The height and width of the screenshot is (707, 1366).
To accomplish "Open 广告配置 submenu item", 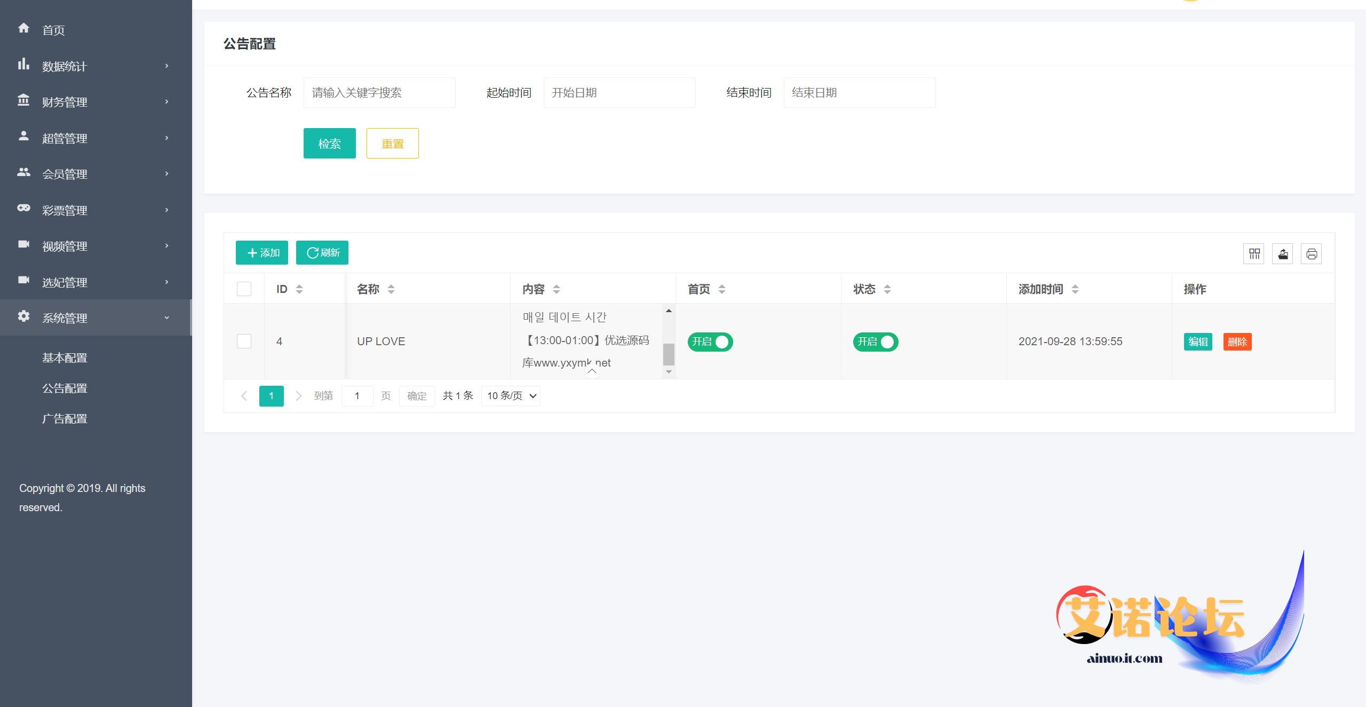I will click(65, 419).
